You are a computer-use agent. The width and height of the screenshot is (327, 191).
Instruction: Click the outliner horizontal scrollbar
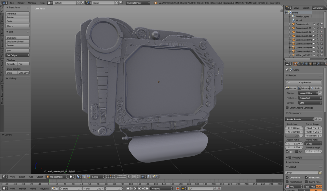(297, 59)
